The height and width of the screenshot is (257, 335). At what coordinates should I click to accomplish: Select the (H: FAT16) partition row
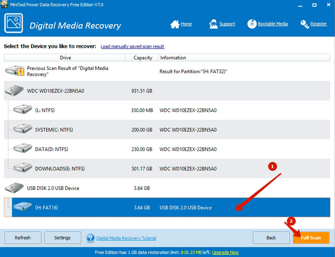pos(167,207)
